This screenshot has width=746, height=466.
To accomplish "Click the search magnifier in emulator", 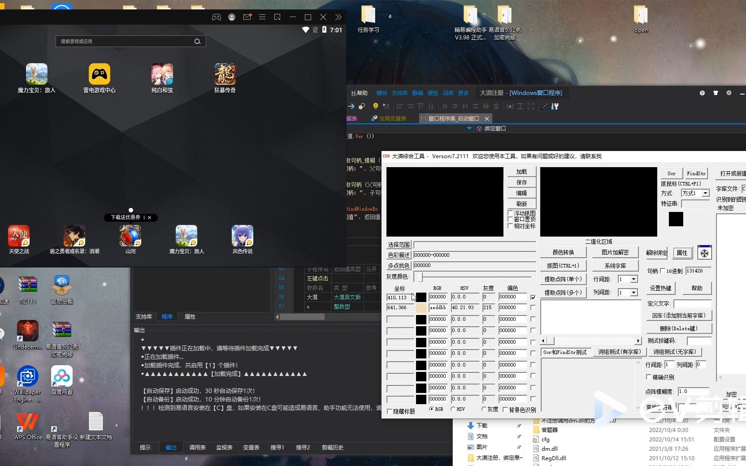I will pyautogui.click(x=197, y=41).
